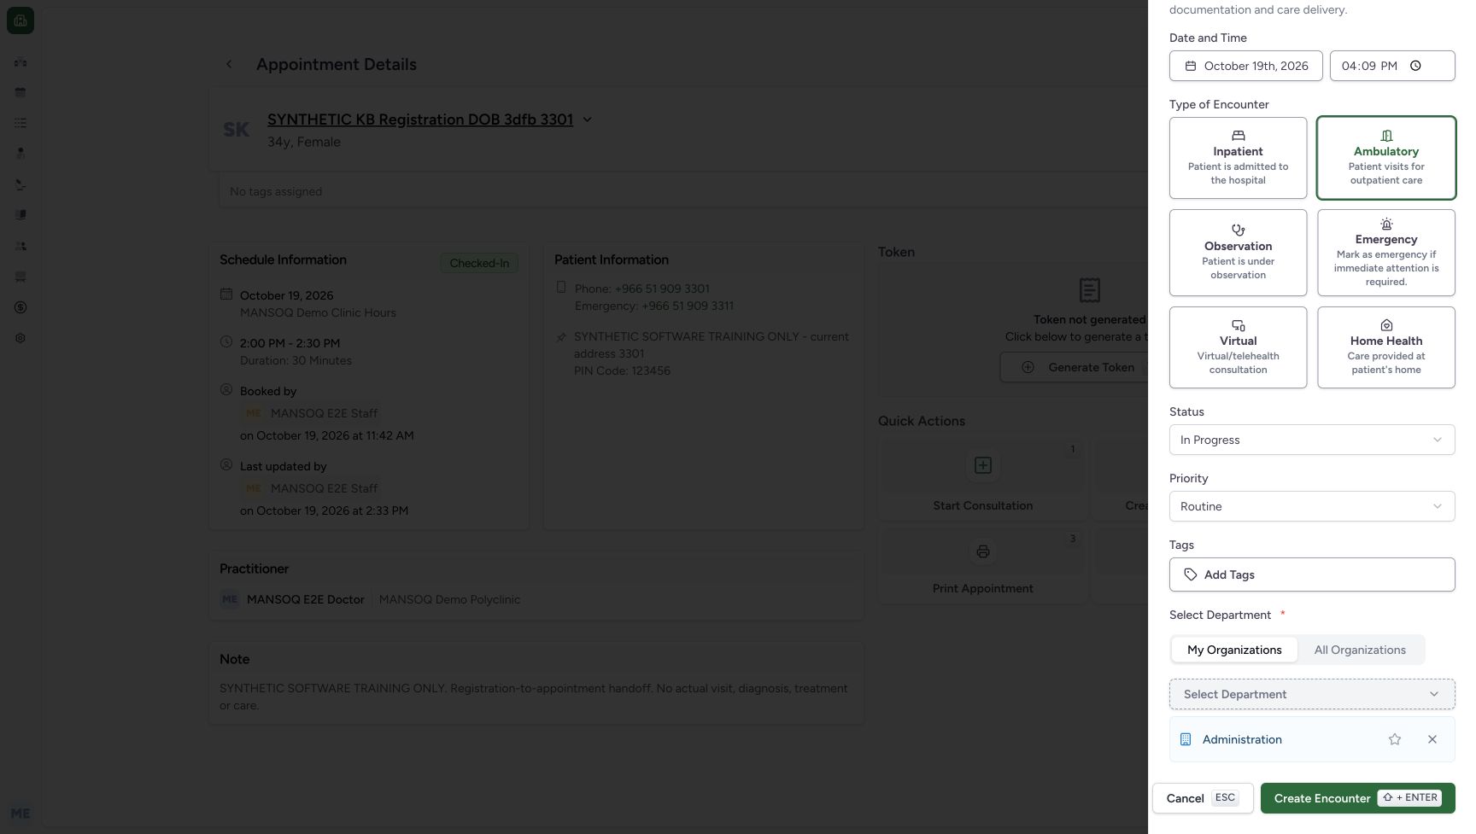Screen dimensions: 1476x834
Task: Click the "2:00 PM - 2:30 PM" time text
Action: click(x=290, y=343)
